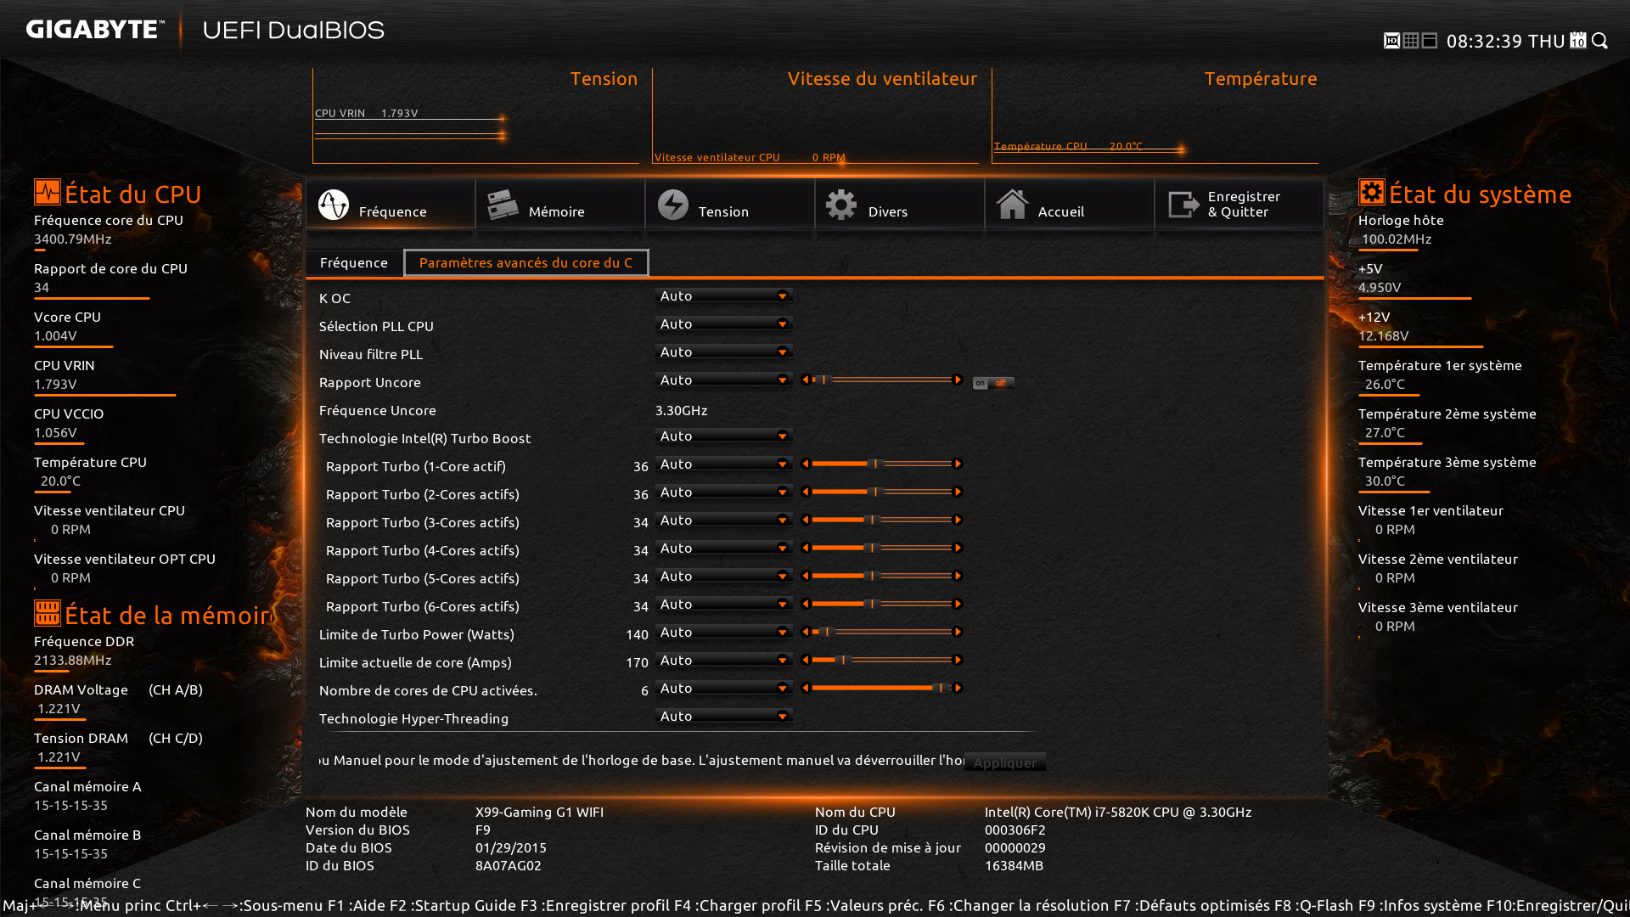Screen dimensions: 1630x917
Task: Click the Appliquer button
Action: 1005,762
